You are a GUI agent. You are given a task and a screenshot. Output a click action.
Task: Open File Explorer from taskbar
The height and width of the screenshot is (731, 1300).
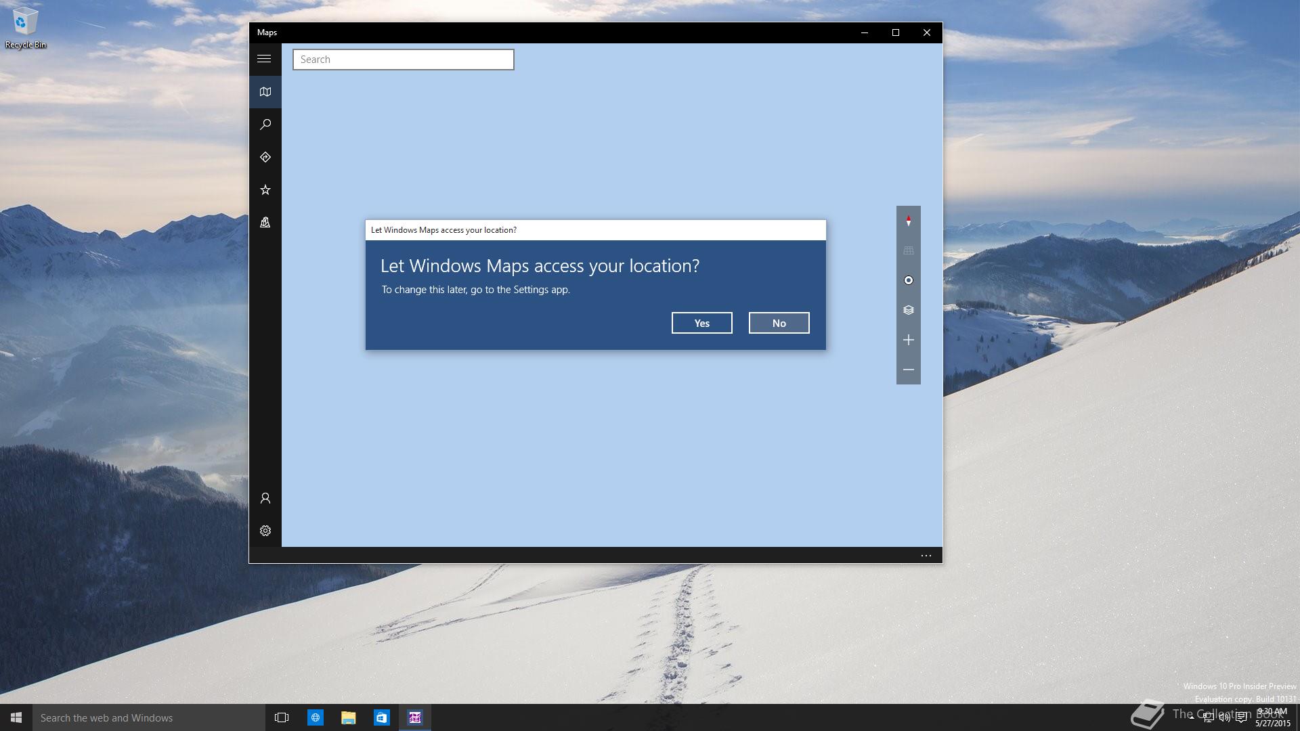click(349, 717)
